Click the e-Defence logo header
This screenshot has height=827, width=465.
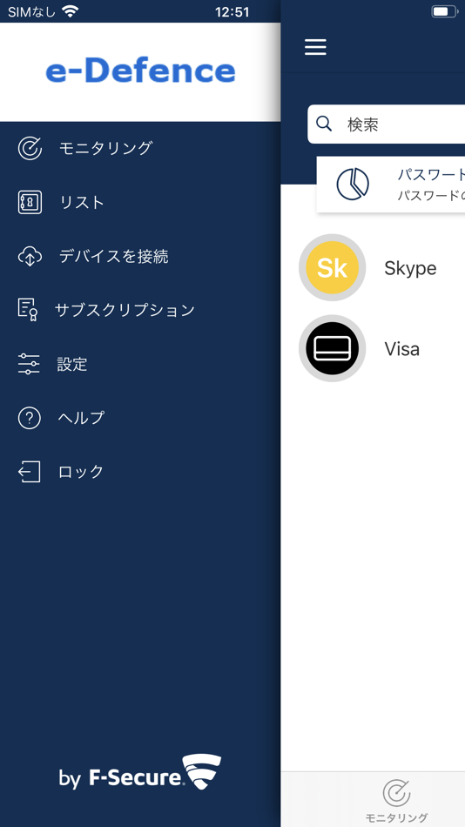click(140, 71)
